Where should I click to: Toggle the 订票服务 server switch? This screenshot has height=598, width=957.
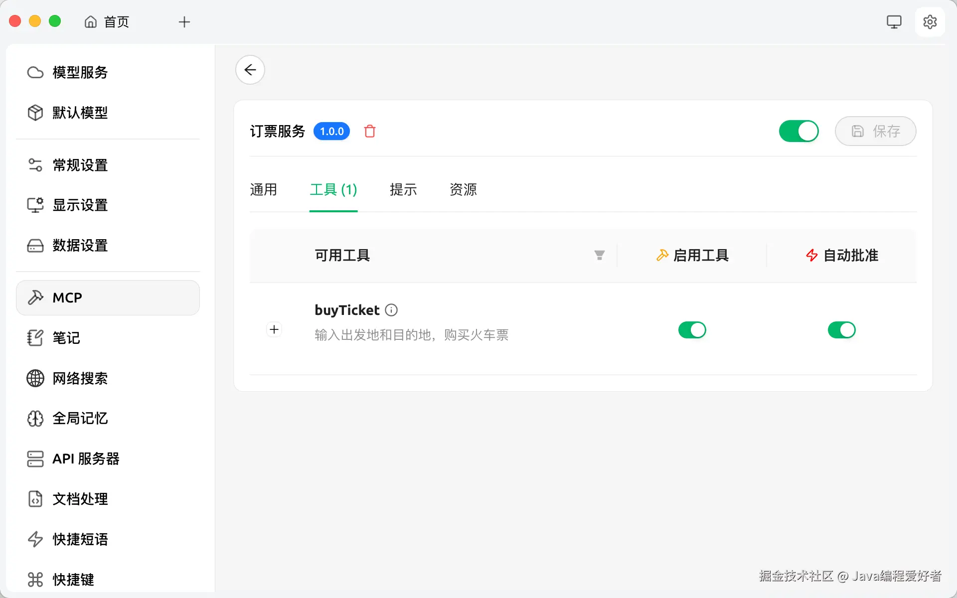tap(798, 131)
